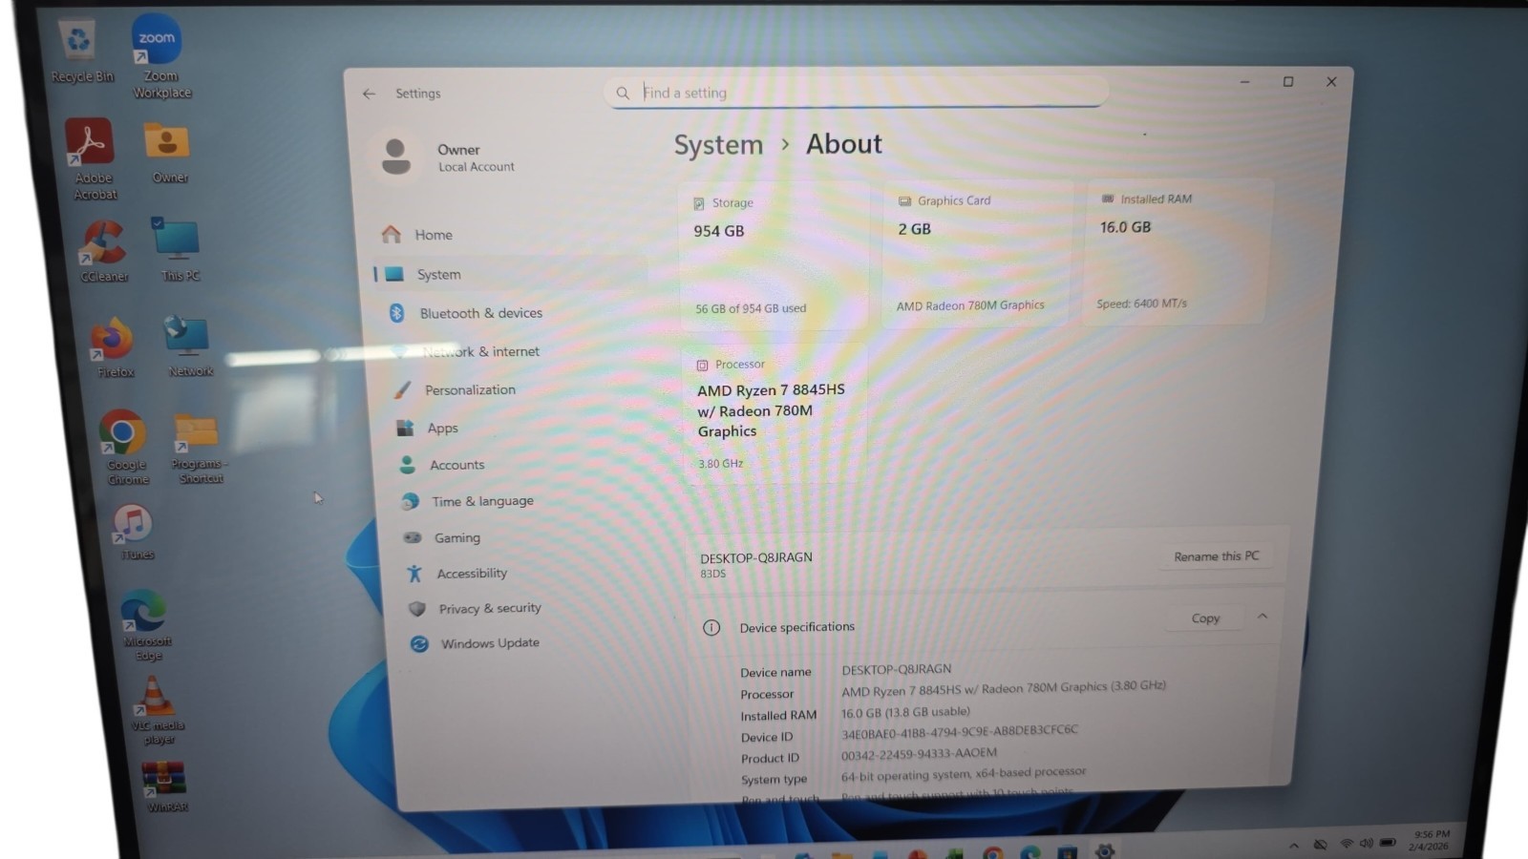The height and width of the screenshot is (859, 1528).
Task: Launch VLC media player shortcut
Action: click(x=158, y=710)
